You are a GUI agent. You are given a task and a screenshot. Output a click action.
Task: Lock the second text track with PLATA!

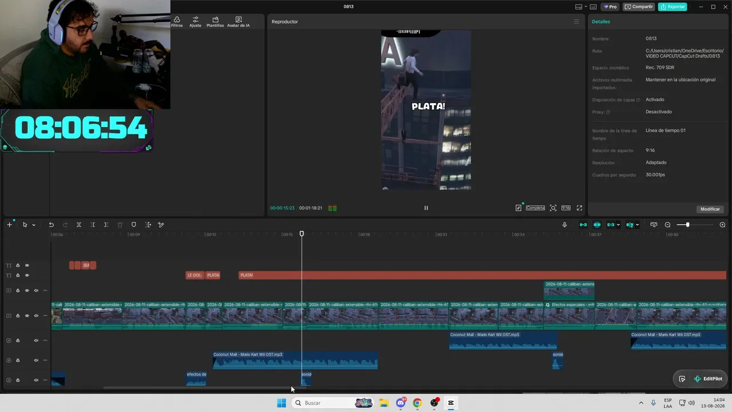click(18, 275)
